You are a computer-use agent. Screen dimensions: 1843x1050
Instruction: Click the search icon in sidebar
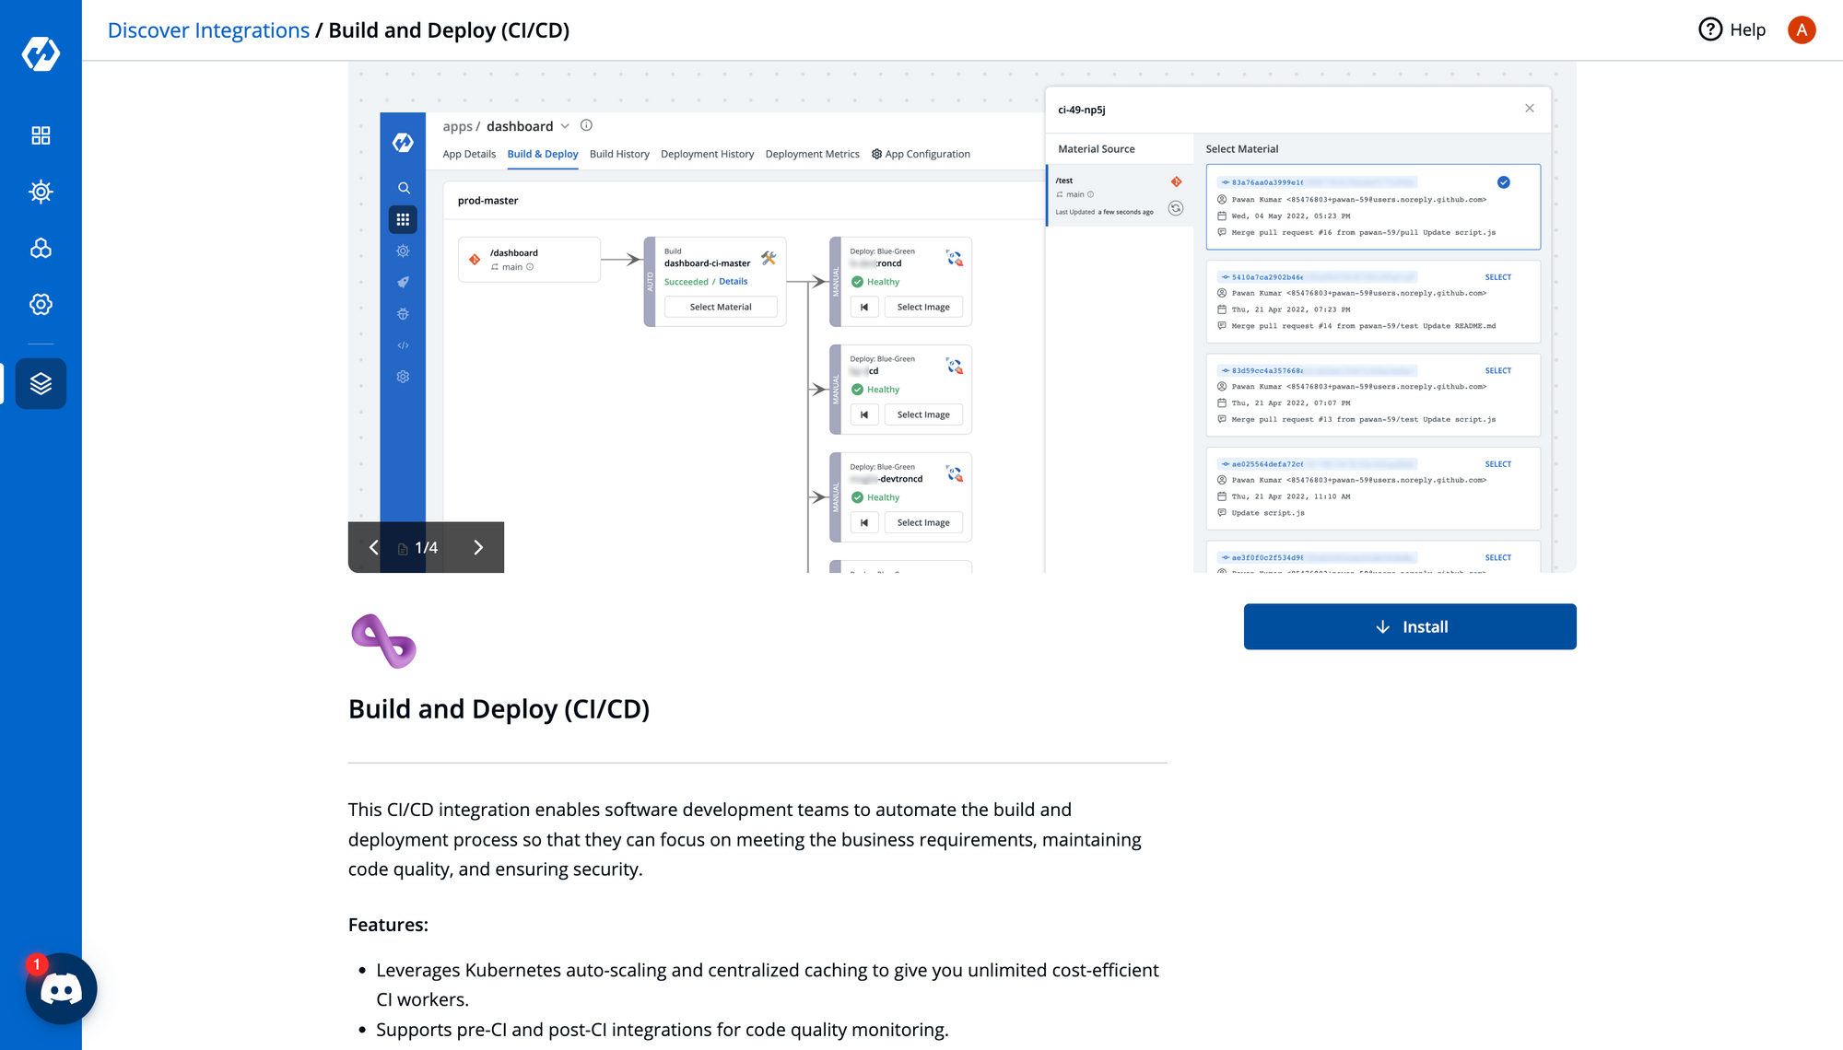(403, 186)
